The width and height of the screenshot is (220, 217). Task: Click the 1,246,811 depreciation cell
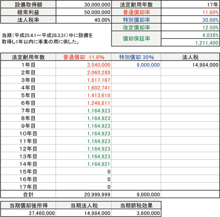click(x=84, y=103)
